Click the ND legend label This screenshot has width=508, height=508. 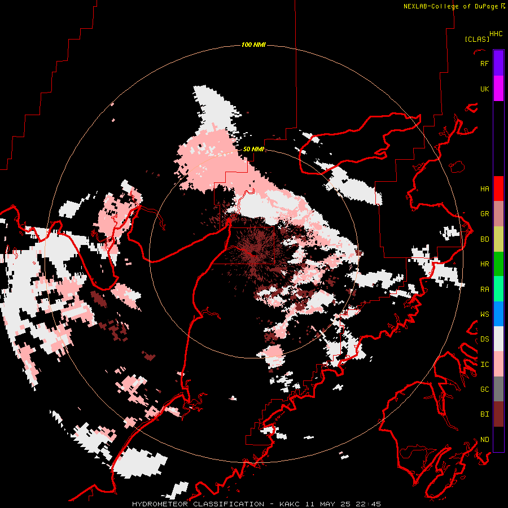(484, 440)
